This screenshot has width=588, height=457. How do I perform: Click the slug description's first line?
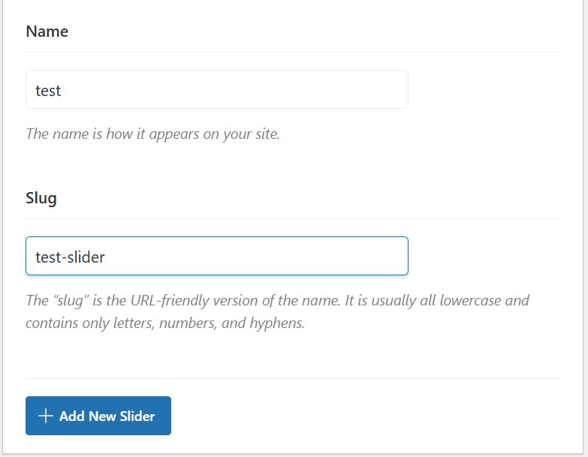click(277, 301)
